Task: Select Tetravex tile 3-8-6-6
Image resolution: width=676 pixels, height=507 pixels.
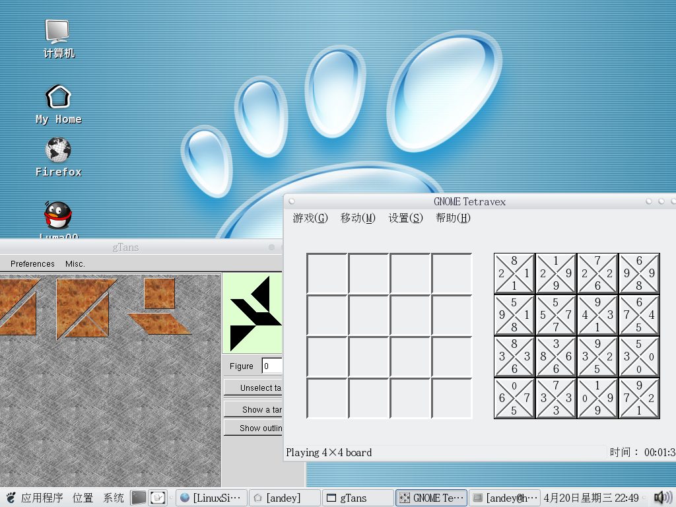Action: 556,356
